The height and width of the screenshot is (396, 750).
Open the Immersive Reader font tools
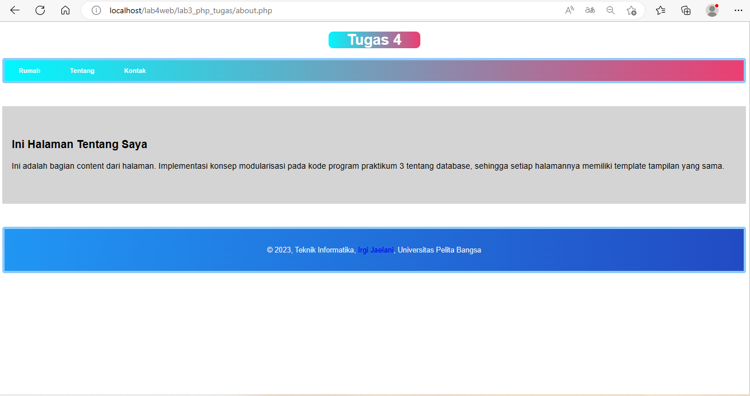(x=589, y=10)
